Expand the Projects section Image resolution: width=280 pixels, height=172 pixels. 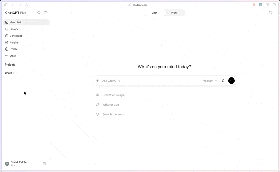click(11, 65)
